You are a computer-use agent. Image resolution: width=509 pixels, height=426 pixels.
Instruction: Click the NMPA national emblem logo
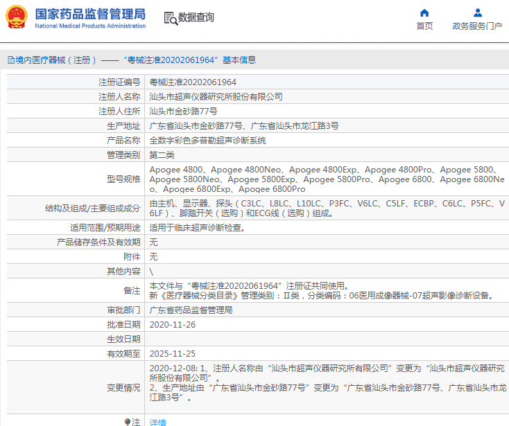click(17, 17)
